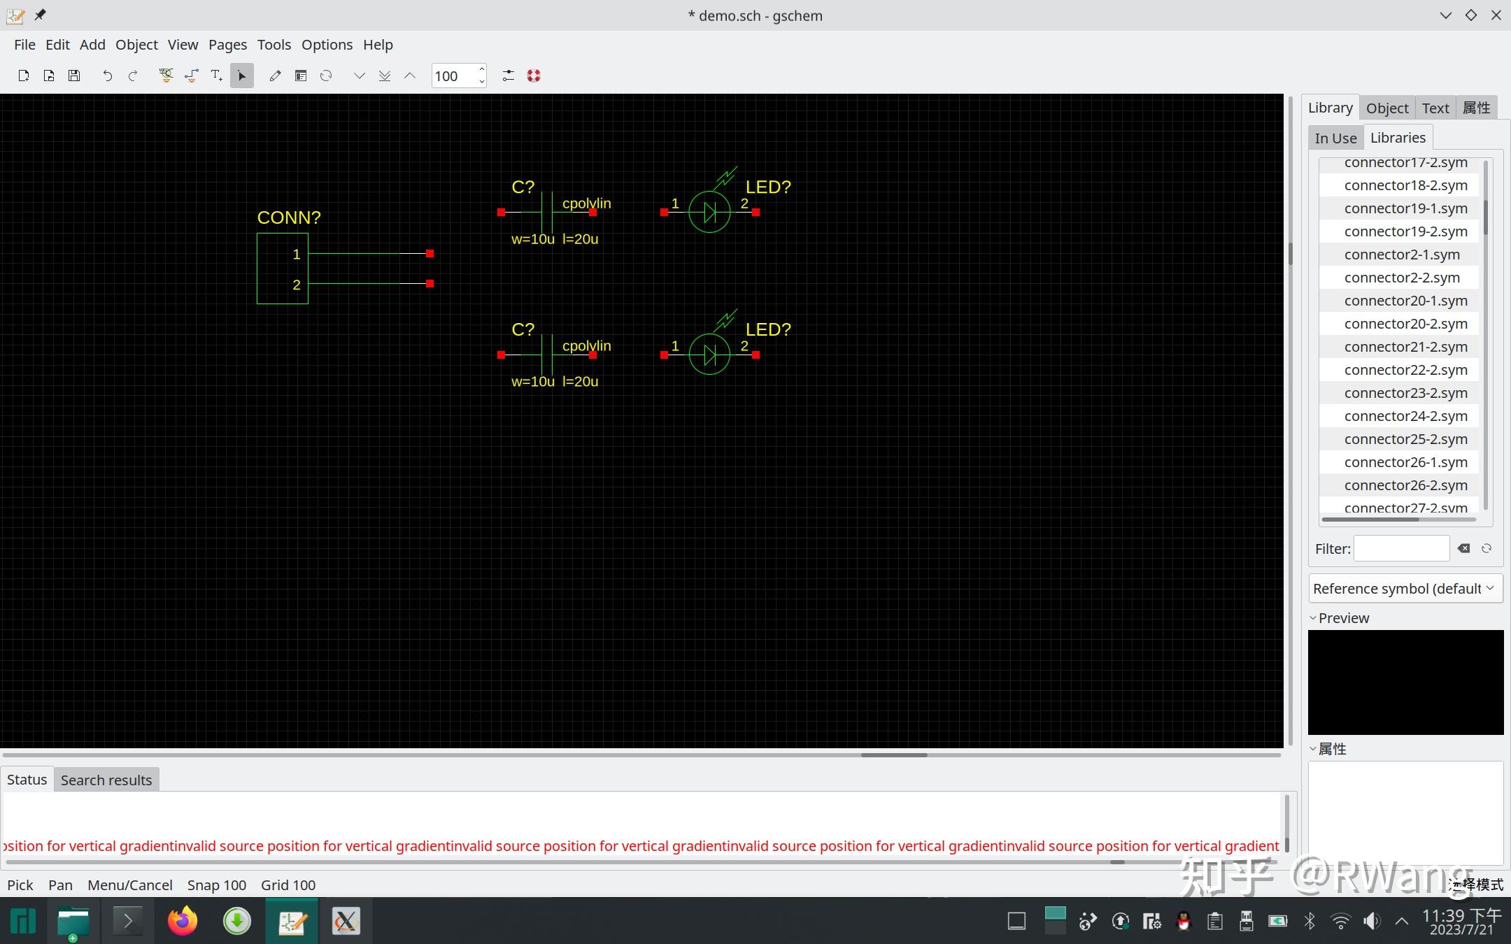Open Firefox from the taskbar
The image size is (1511, 944).
[183, 921]
